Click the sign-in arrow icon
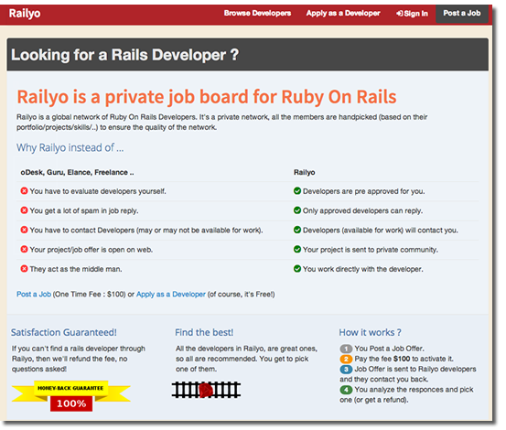 [400, 14]
